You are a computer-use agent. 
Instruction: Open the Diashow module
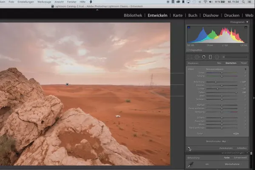pos(211,15)
